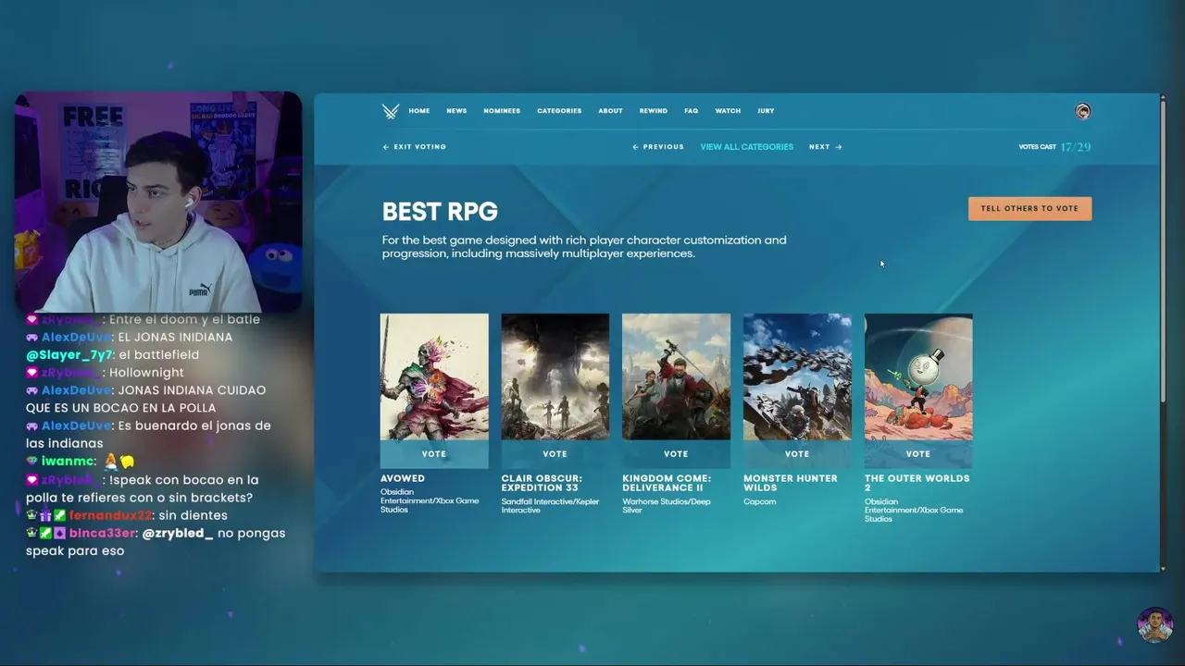Click the Capcom developer label

click(x=760, y=502)
